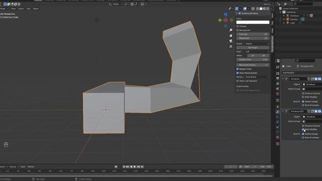322x181 pixels.
Task: Switch to the Screencast Keys sidebar tab
Action: [x=273, y=44]
